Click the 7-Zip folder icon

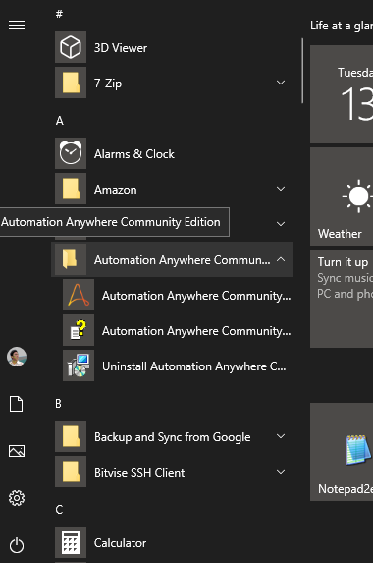coord(71,83)
